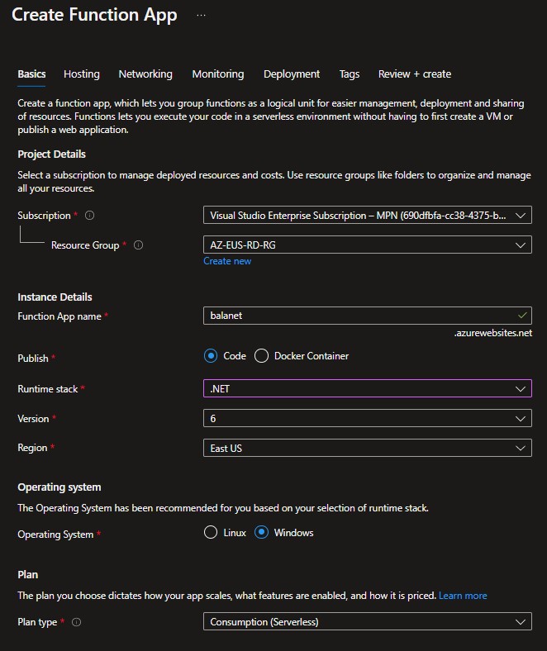The width and height of the screenshot is (547, 651).
Task: Click the Runtime stack field label
Action: (x=48, y=389)
